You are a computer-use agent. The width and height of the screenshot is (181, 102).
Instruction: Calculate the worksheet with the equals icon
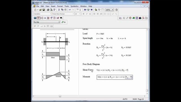[x=92, y=10]
